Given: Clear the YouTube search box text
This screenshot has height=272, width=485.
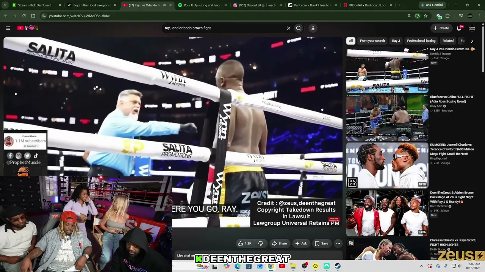Looking at the screenshot, I should click(x=288, y=28).
